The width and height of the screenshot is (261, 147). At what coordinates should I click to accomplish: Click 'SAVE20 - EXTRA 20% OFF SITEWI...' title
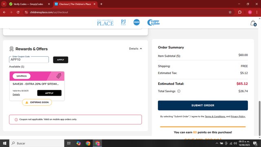(35, 84)
